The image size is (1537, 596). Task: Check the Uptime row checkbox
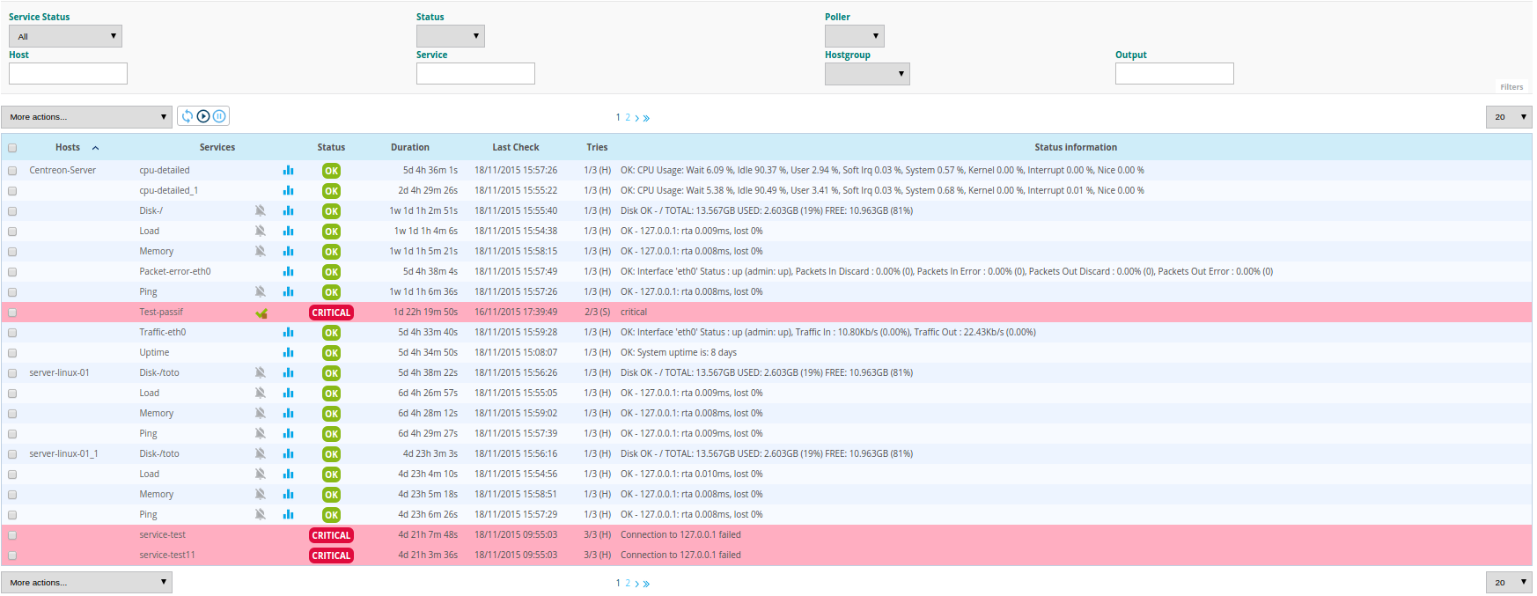pos(12,353)
